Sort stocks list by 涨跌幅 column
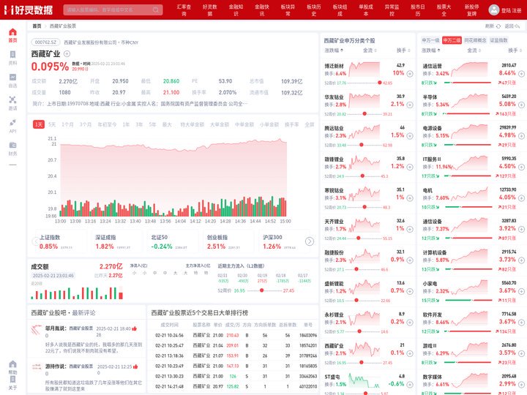The height and width of the screenshot is (395, 527). [334, 50]
